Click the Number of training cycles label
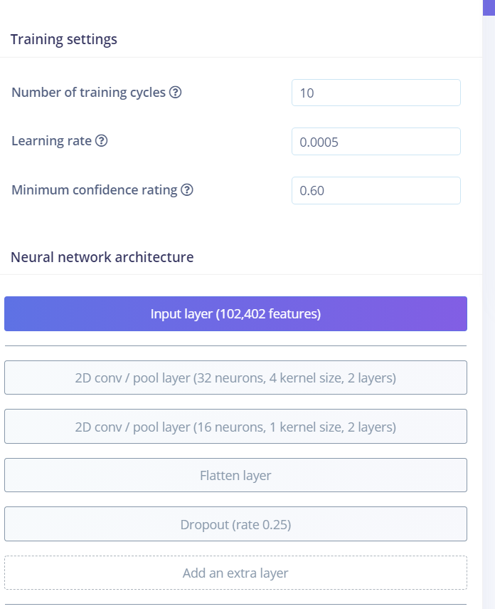This screenshot has height=609, width=495. click(x=88, y=93)
